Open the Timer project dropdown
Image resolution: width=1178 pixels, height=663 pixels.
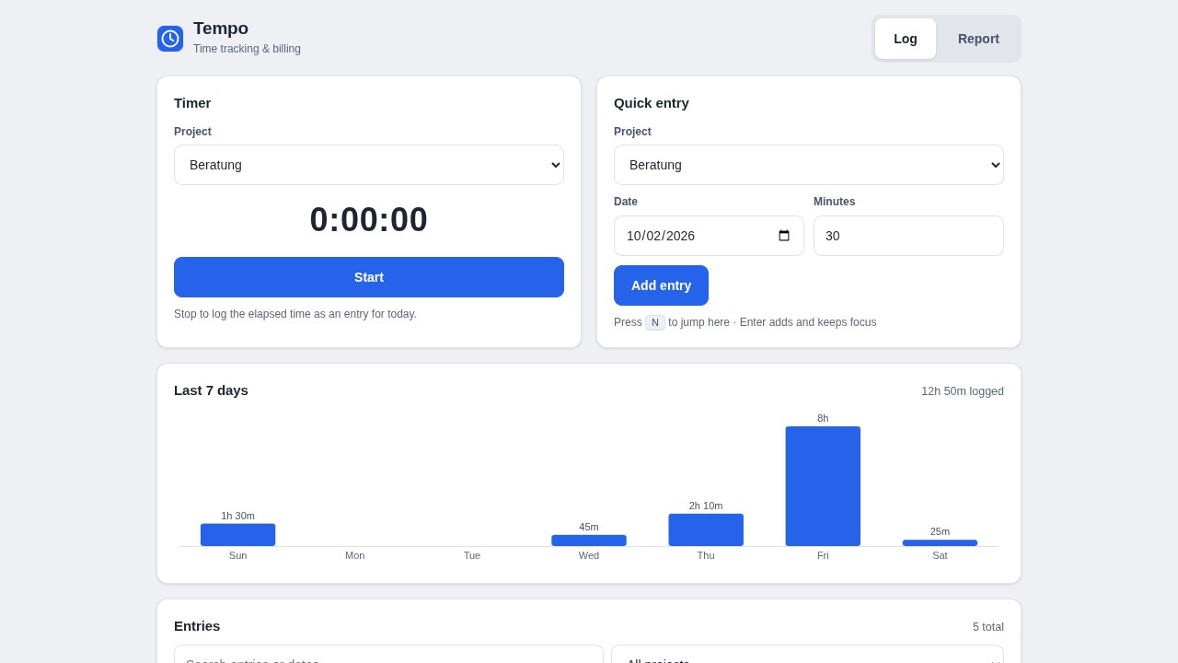(369, 165)
